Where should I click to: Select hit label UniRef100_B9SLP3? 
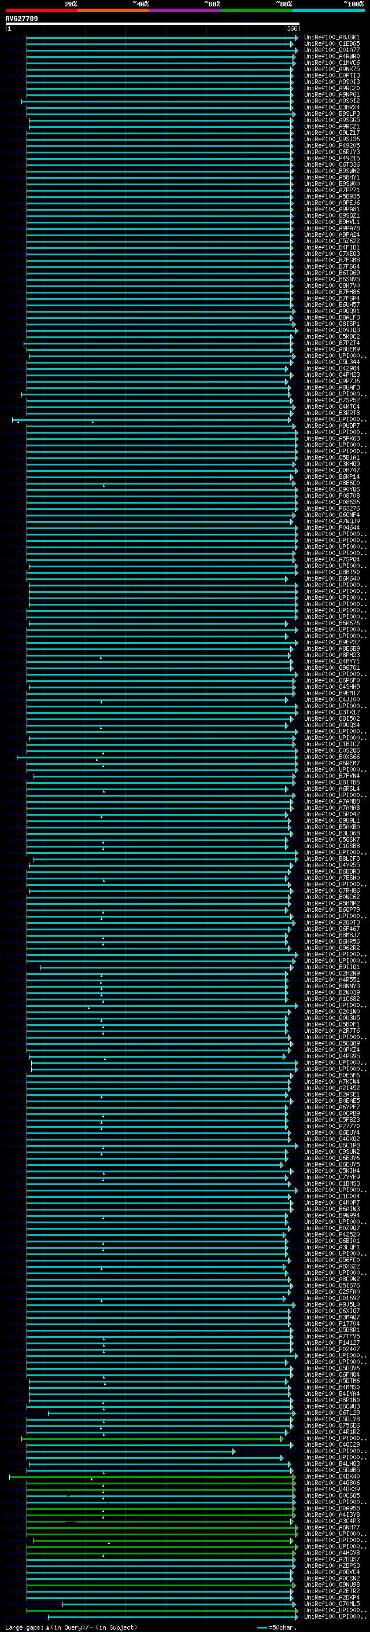[332, 114]
